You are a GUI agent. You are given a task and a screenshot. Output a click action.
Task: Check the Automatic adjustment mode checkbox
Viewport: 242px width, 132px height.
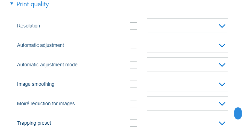133,65
